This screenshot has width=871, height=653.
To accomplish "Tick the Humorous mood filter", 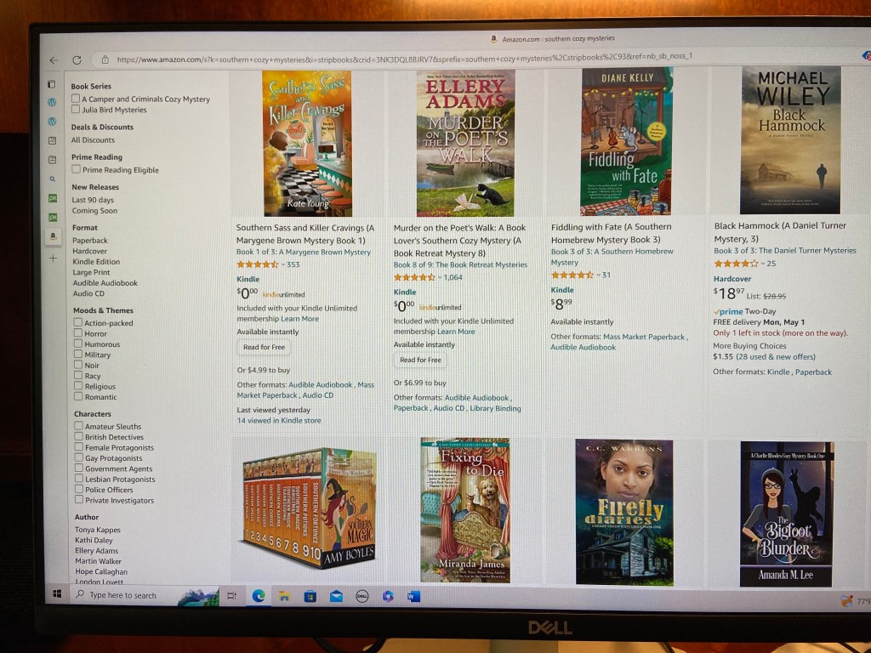I will pos(78,344).
